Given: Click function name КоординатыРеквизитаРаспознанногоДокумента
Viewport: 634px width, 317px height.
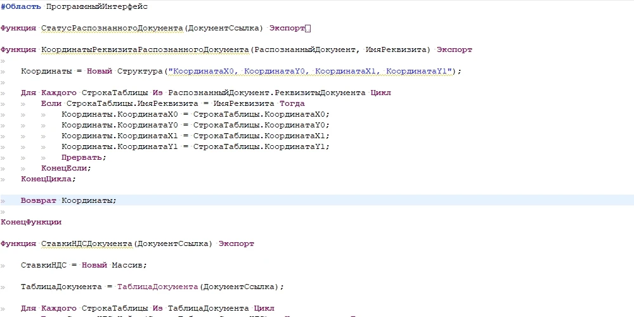Looking at the screenshot, I should 145,49.
